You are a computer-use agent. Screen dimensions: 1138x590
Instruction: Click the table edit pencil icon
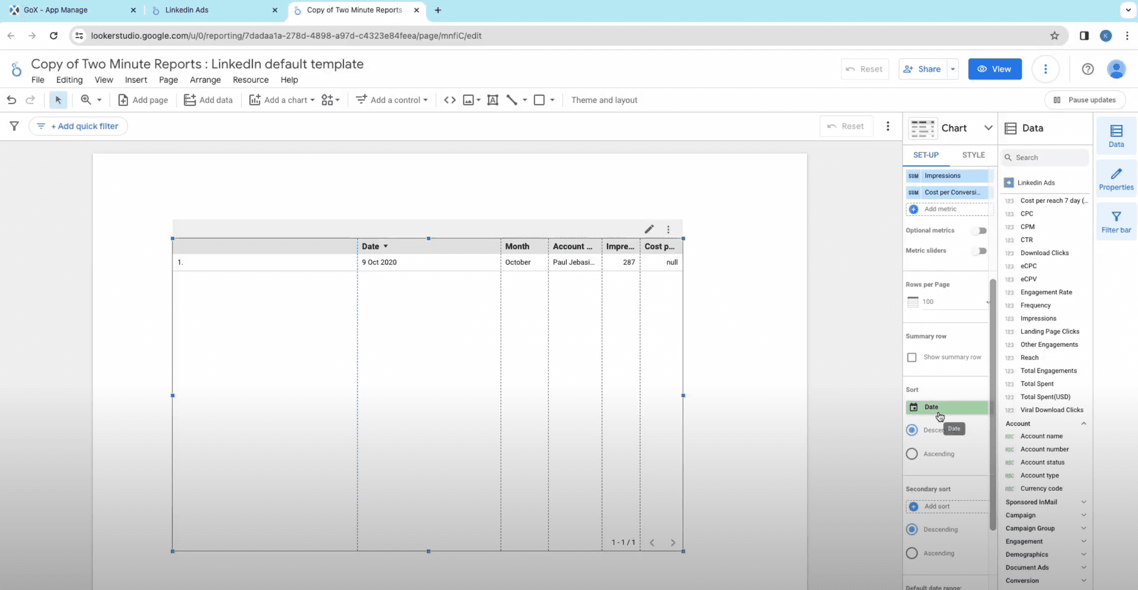click(650, 229)
